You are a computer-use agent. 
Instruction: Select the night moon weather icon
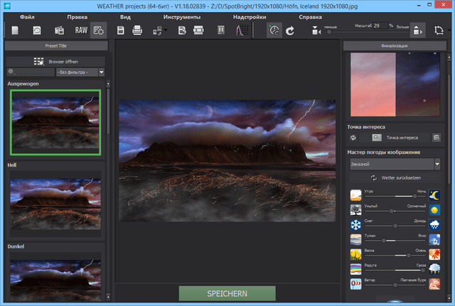coord(434,195)
